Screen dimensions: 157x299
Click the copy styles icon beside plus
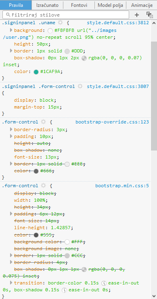coord(150,15)
